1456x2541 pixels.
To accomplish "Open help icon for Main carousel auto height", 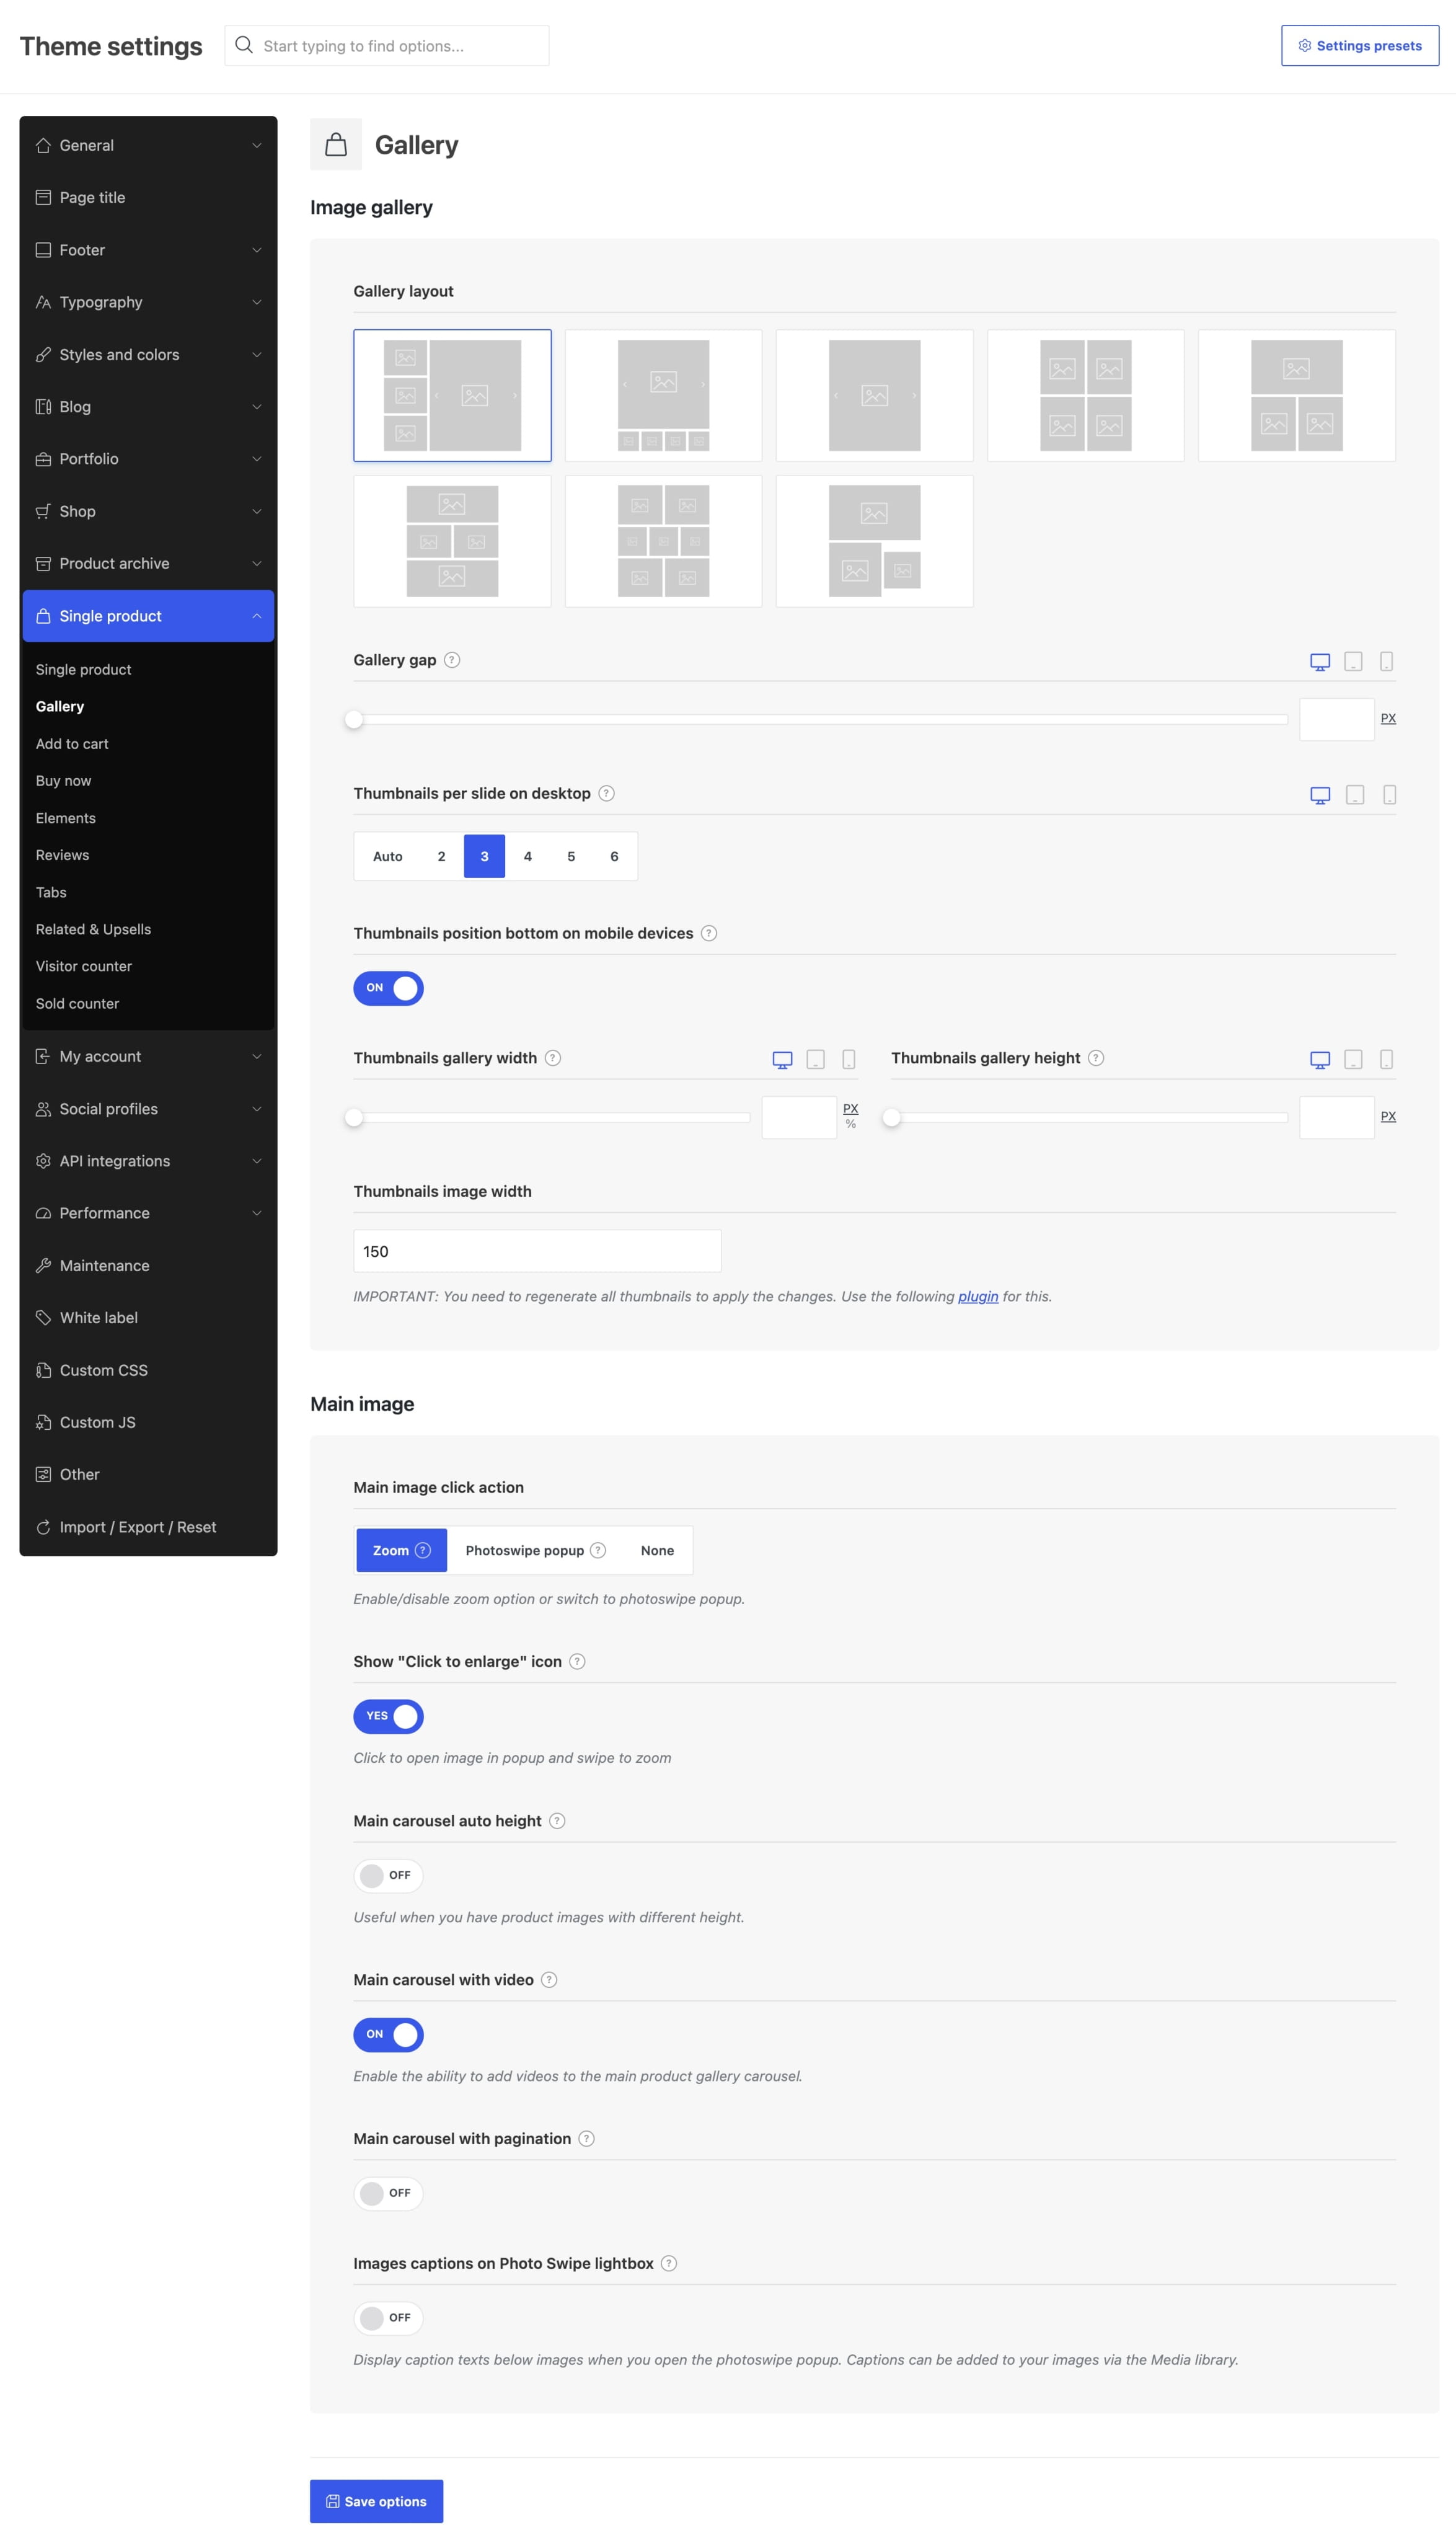I will point(557,1820).
